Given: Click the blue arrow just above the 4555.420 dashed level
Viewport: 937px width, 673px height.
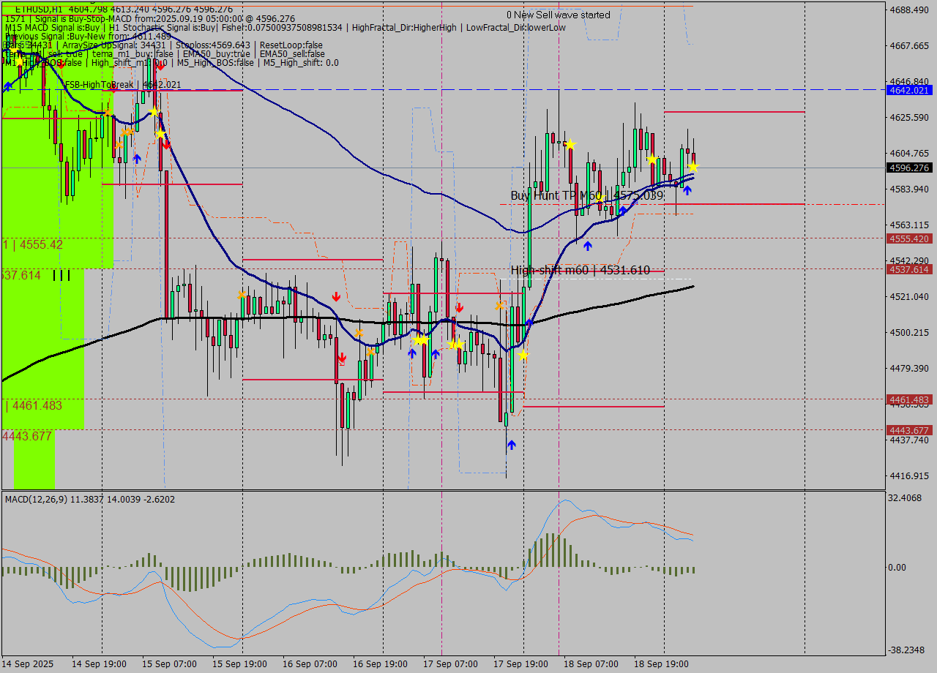Looking at the screenshot, I should pyautogui.click(x=587, y=246).
